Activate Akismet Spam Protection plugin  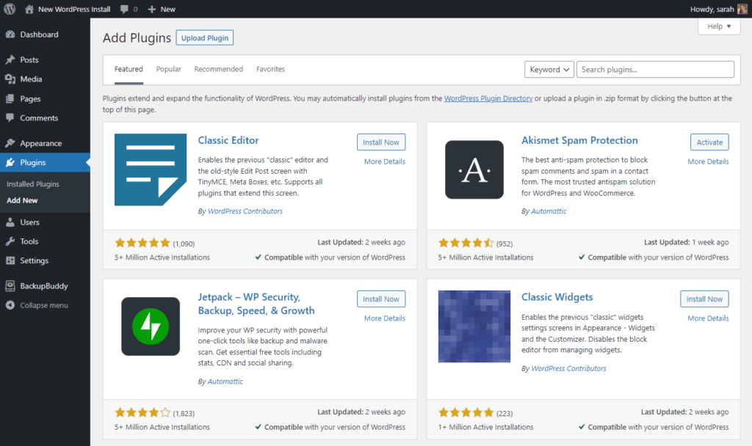(709, 142)
